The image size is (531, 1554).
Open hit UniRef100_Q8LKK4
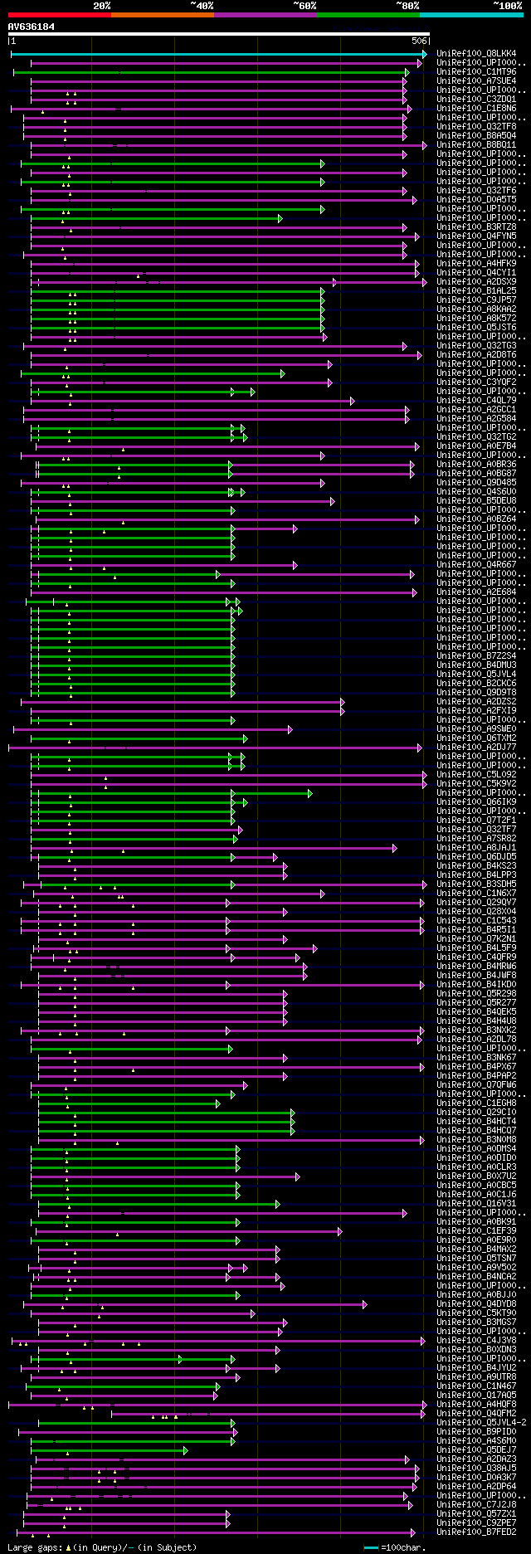click(x=476, y=54)
